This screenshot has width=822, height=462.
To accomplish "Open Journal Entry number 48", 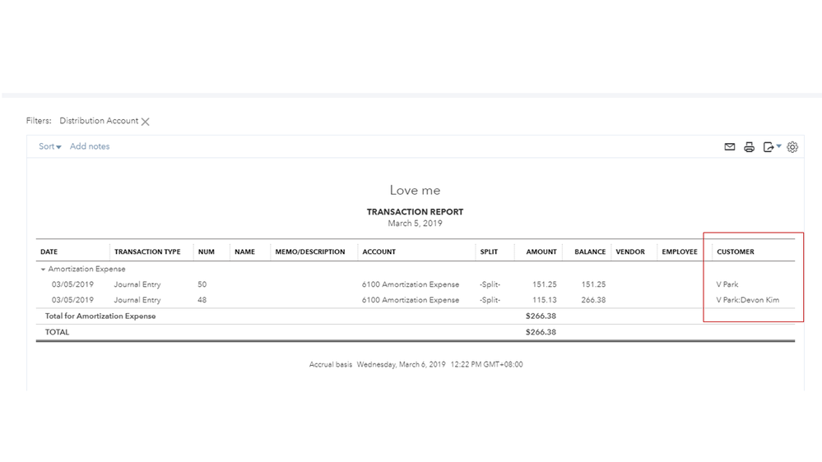I will point(137,300).
